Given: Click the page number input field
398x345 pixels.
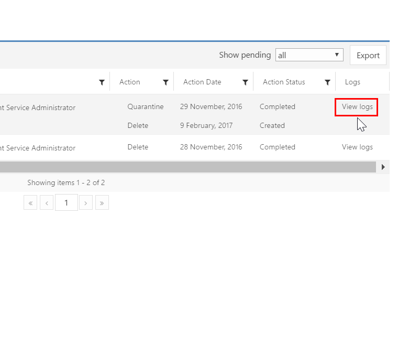Looking at the screenshot, I should 66,203.
